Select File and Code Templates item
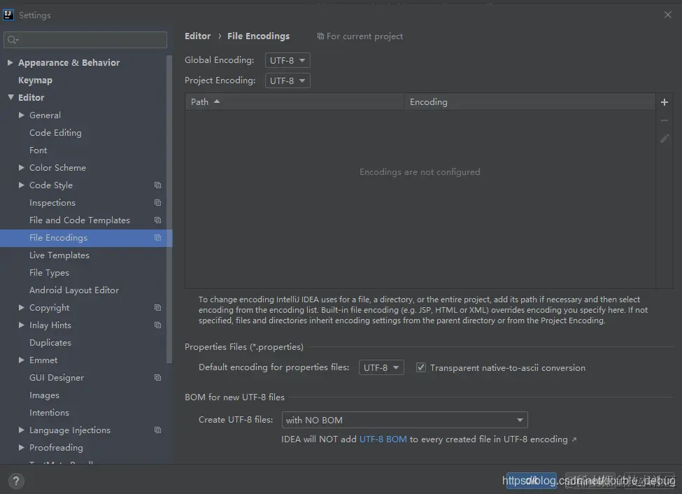 (x=80, y=220)
